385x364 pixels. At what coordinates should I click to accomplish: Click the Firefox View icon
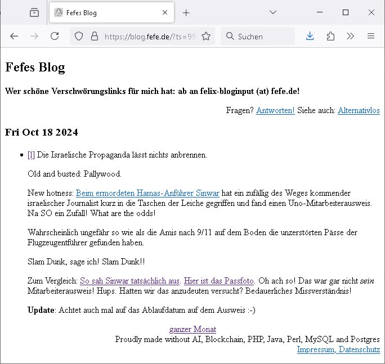[34, 12]
